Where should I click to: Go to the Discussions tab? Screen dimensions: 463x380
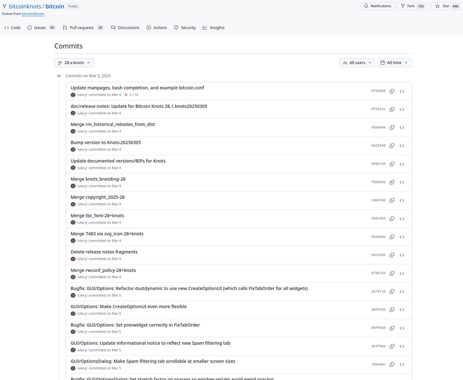coord(125,28)
